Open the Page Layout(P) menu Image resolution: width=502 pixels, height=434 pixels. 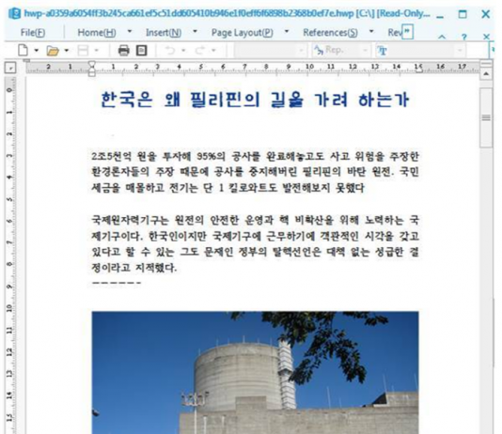pos(243,33)
